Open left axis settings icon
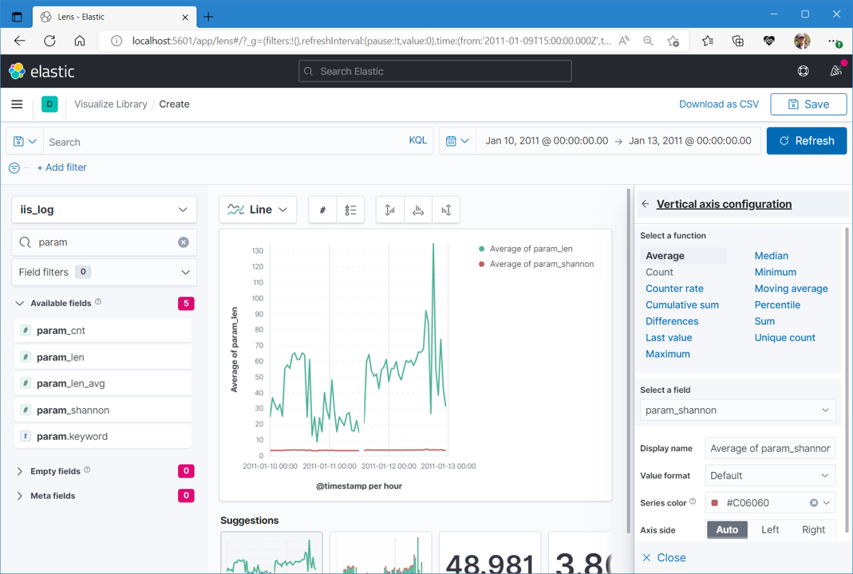Image resolution: width=853 pixels, height=574 pixels. click(x=389, y=210)
